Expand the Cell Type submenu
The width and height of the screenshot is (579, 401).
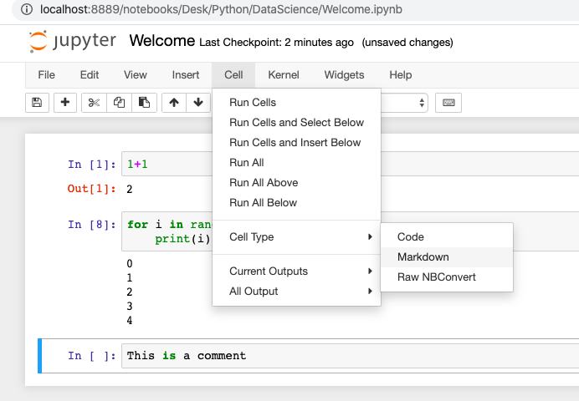[296, 237]
